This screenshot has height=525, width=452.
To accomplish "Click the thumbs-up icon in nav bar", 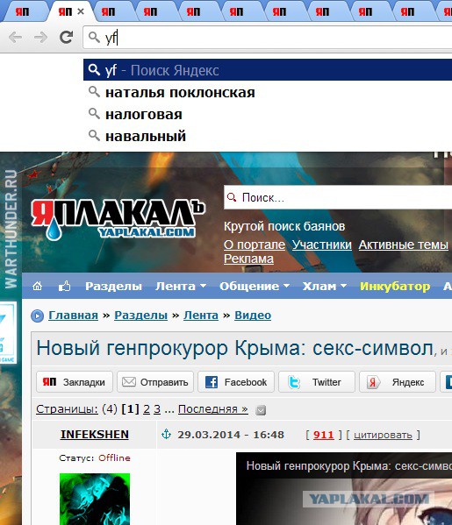I will [x=64, y=286].
